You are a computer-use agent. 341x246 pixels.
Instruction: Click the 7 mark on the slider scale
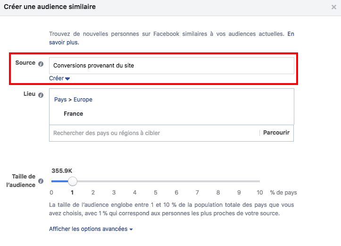click(197, 193)
